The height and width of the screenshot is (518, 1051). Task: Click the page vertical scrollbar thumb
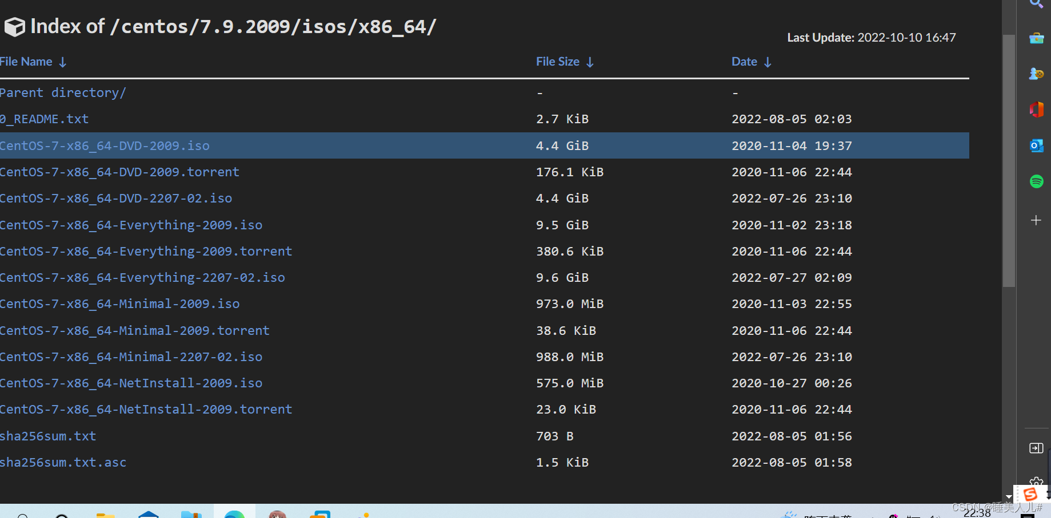[1009, 161]
